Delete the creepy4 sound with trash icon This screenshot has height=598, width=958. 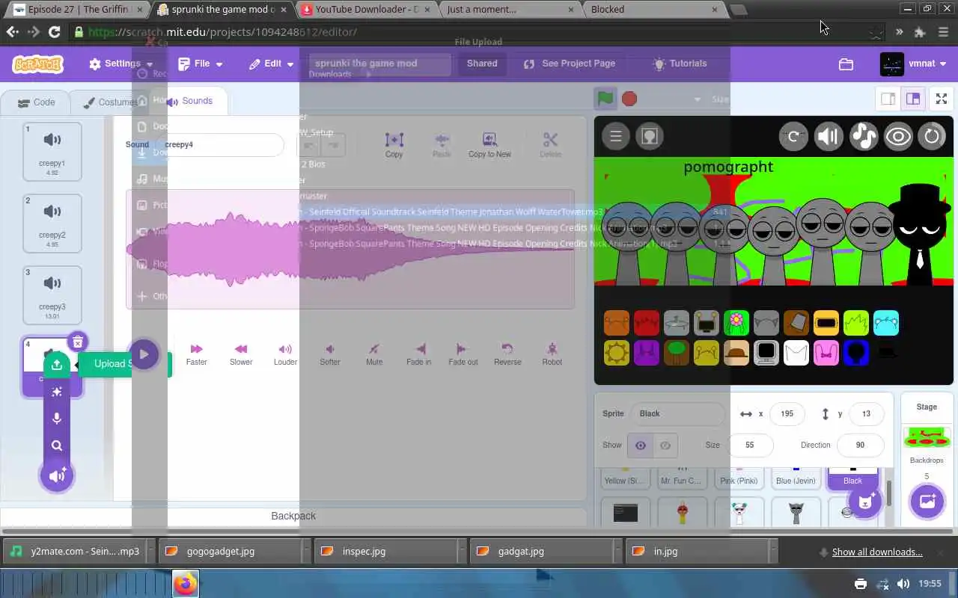coord(77,342)
